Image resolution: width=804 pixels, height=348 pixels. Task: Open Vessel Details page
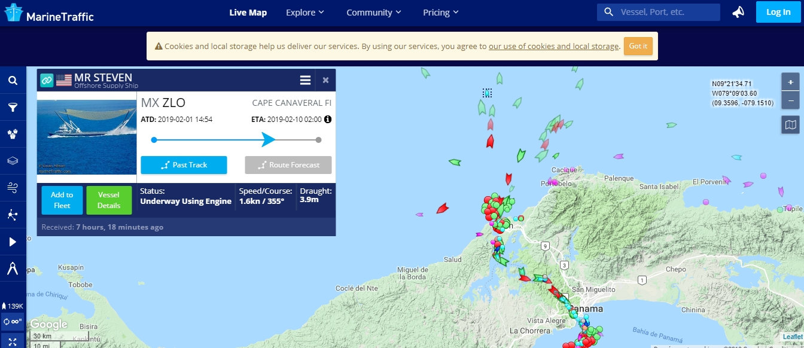[109, 200]
